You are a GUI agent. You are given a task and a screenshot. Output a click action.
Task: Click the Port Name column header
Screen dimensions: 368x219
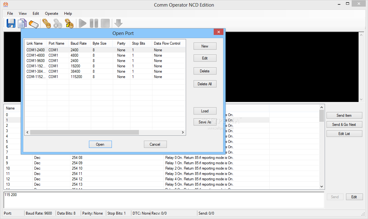(58, 43)
